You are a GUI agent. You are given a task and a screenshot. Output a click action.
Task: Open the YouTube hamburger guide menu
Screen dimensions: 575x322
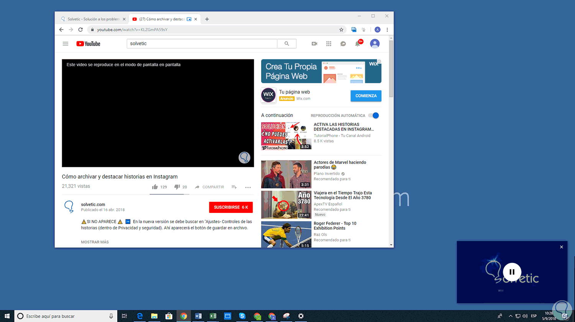[66, 44]
